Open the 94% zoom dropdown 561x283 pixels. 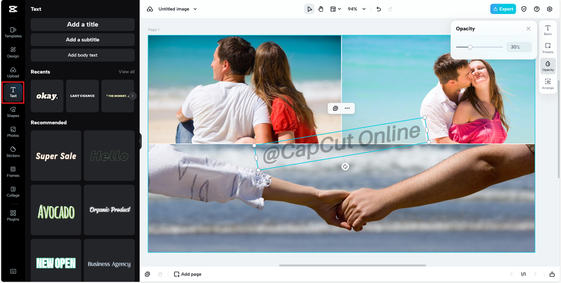(x=357, y=9)
